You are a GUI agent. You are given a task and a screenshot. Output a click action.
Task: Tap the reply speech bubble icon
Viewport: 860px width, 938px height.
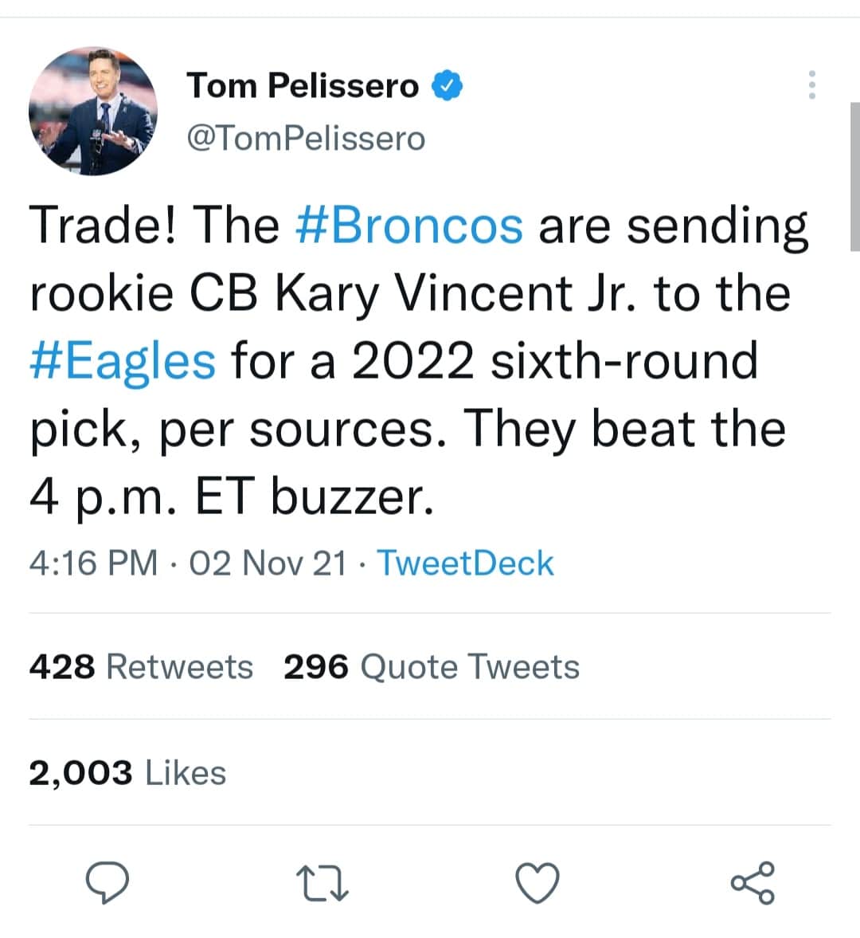[107, 882]
